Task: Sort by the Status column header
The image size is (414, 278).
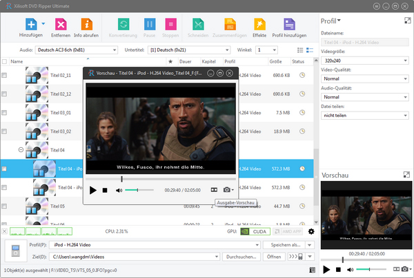Action: click(x=302, y=62)
